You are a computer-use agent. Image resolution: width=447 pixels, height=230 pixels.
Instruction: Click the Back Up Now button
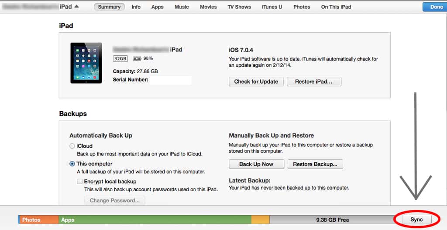click(256, 164)
